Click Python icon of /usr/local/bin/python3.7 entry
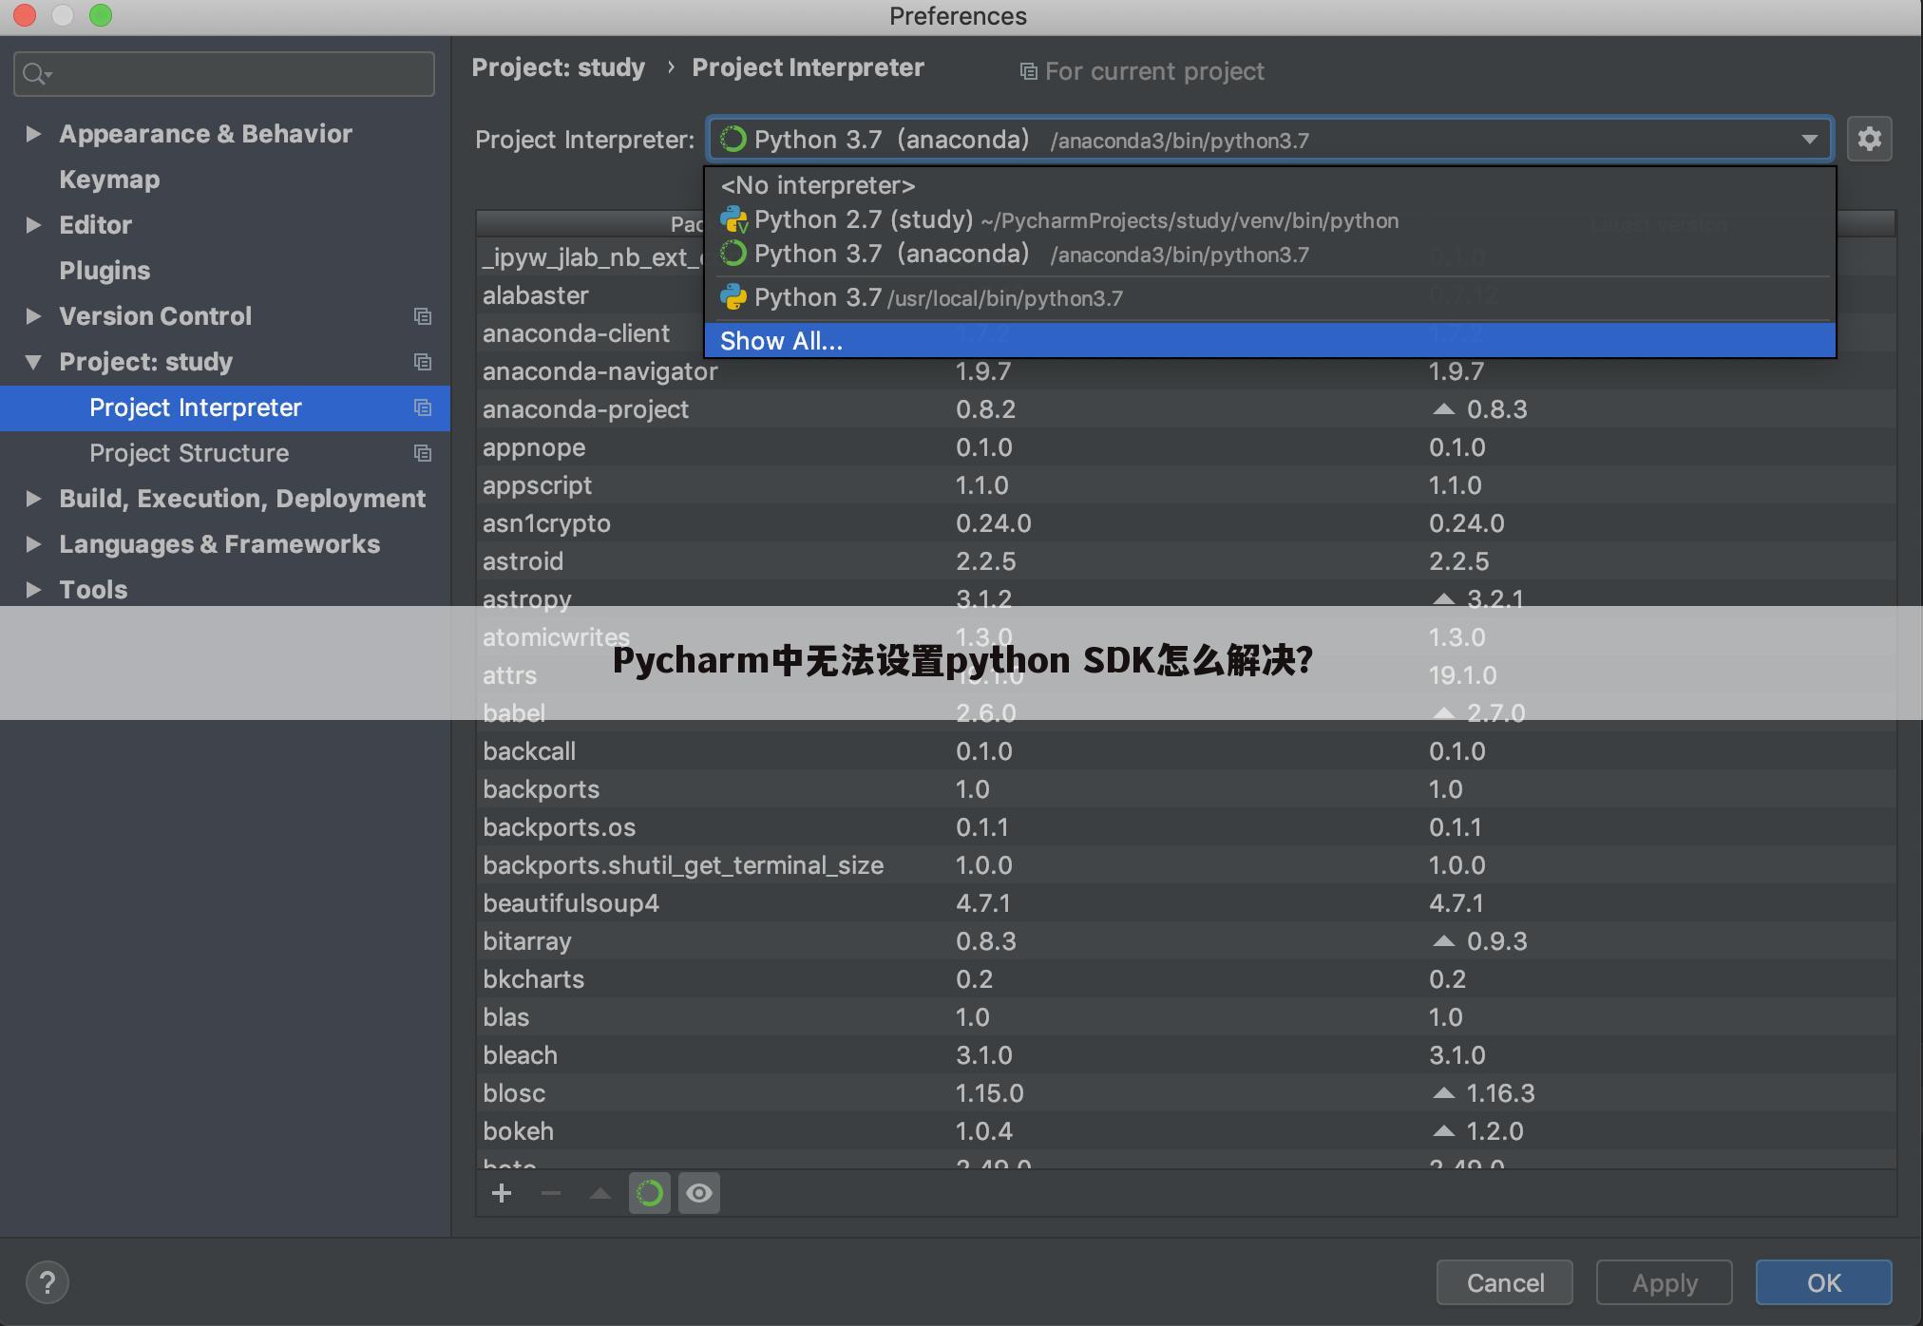This screenshot has height=1326, width=1923. pos(733,297)
